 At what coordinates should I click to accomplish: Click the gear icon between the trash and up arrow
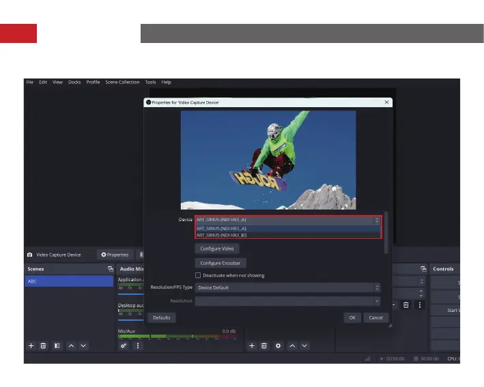click(278, 346)
